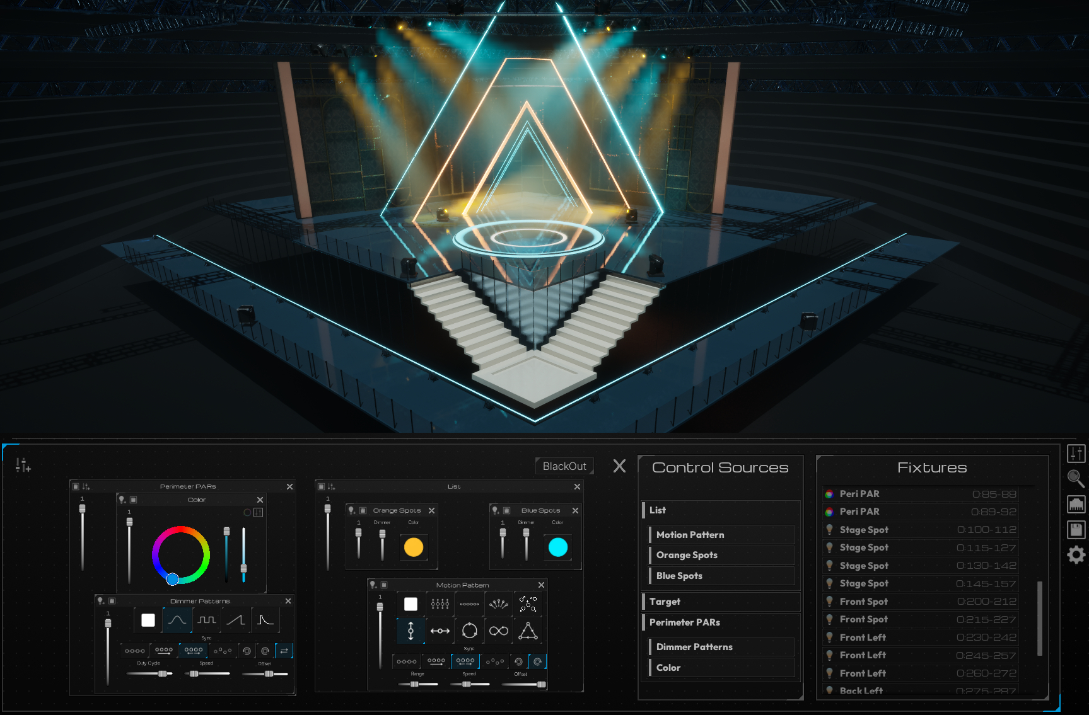The width and height of the screenshot is (1089, 715).
Task: Open the stage venue icon in the right sidebar
Action: point(1076,504)
